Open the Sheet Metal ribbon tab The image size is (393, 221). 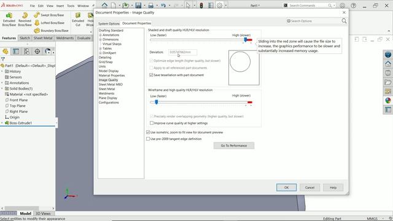[43, 38]
